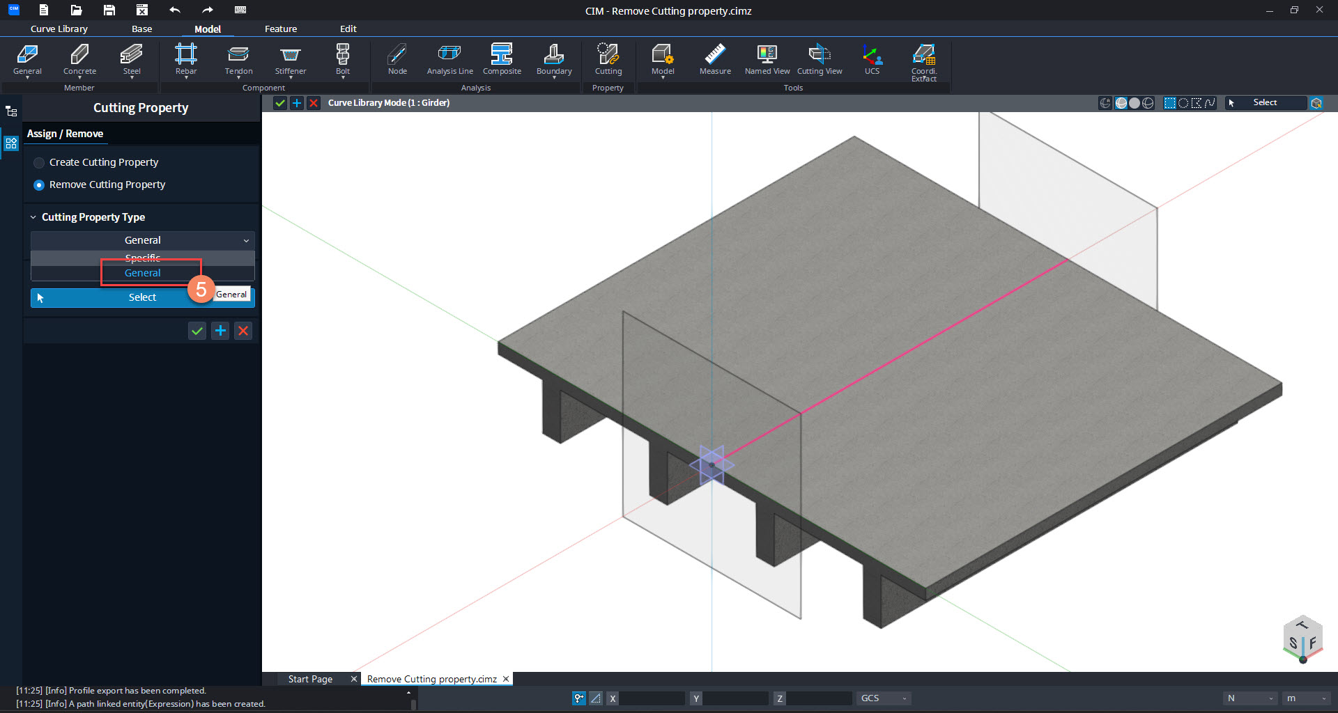The height and width of the screenshot is (713, 1338).
Task: Select the Node analysis tool
Action: pos(397,59)
